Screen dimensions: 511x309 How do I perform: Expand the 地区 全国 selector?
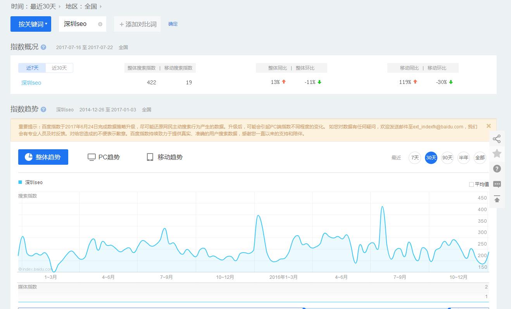[x=84, y=7]
